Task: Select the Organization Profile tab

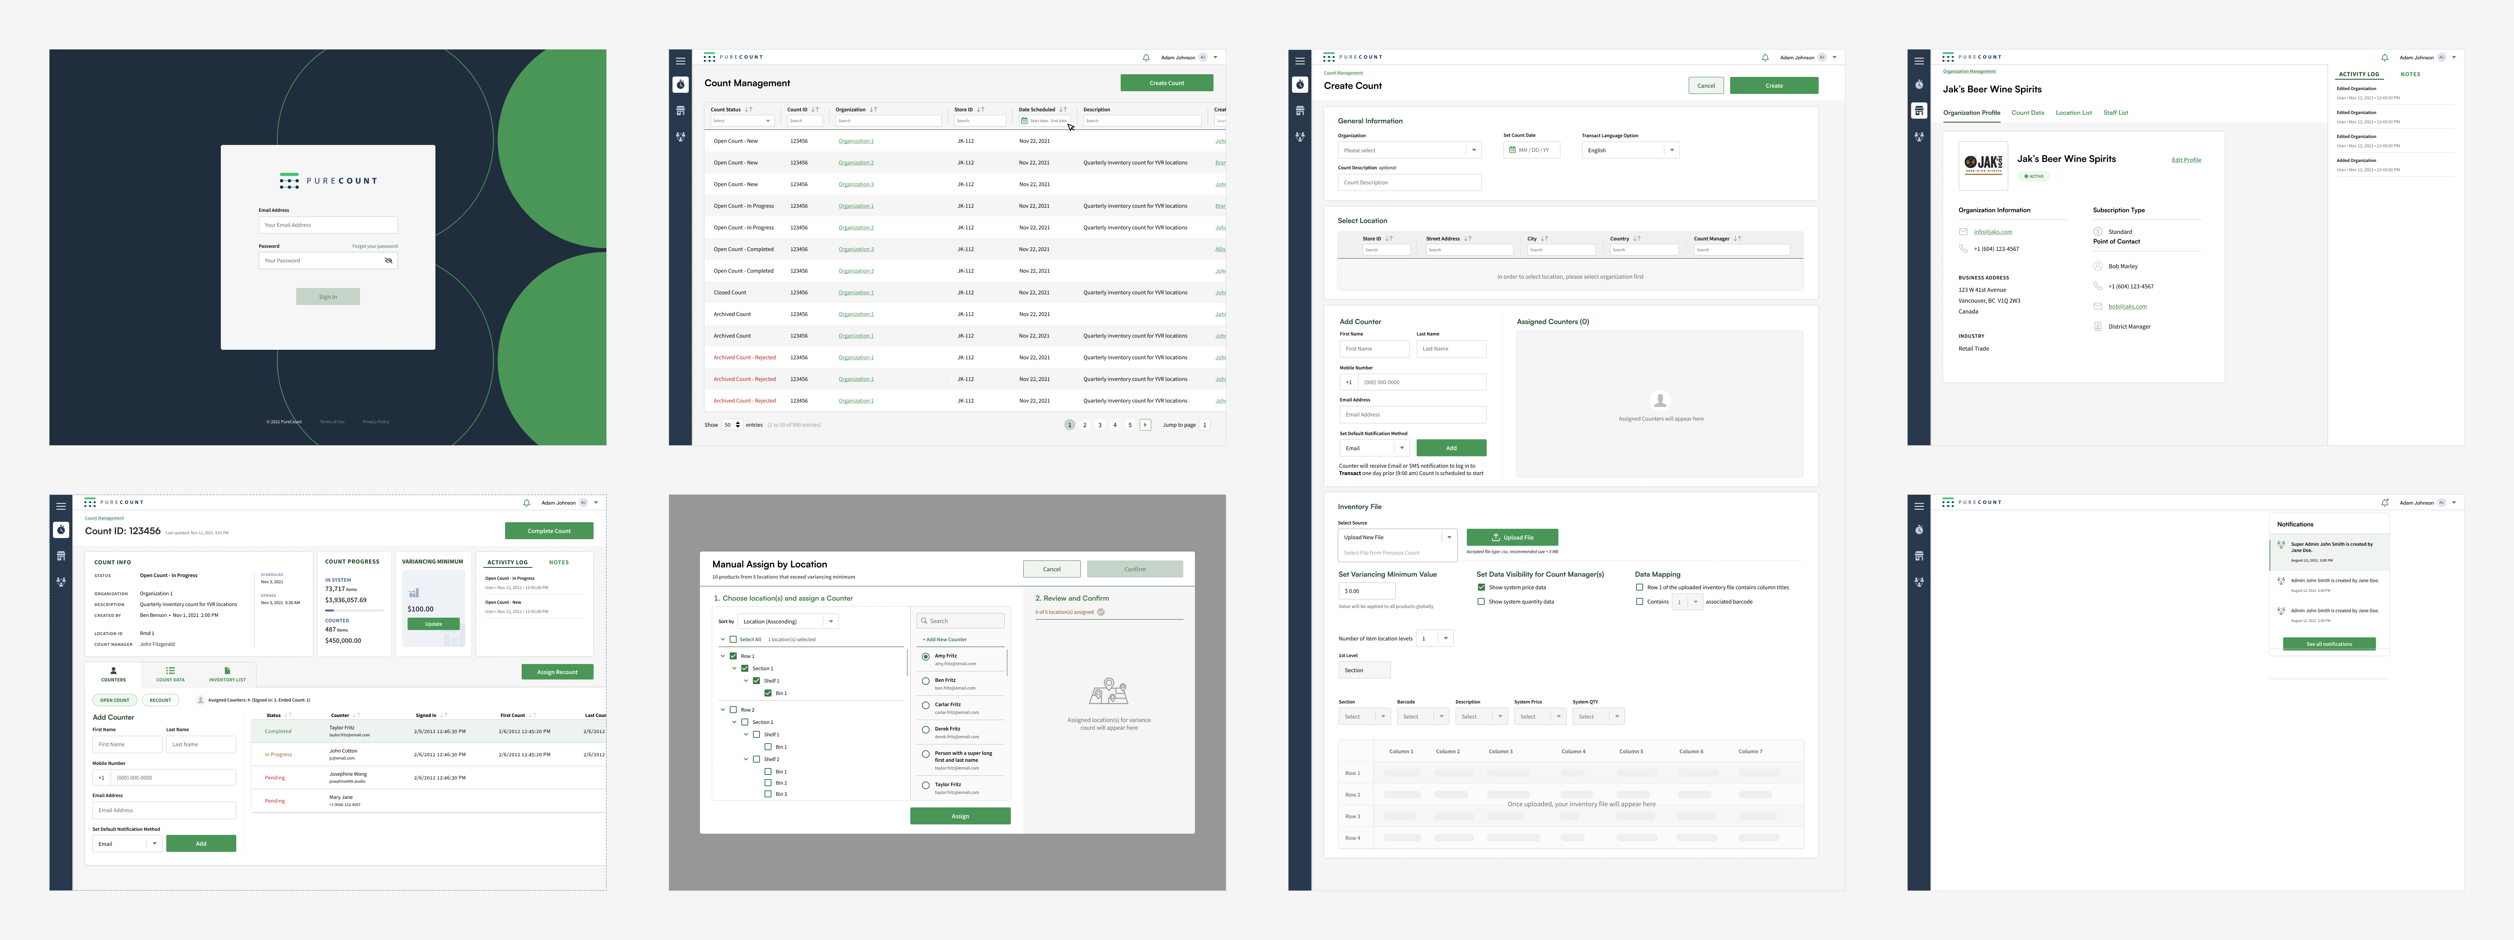Action: point(1972,112)
